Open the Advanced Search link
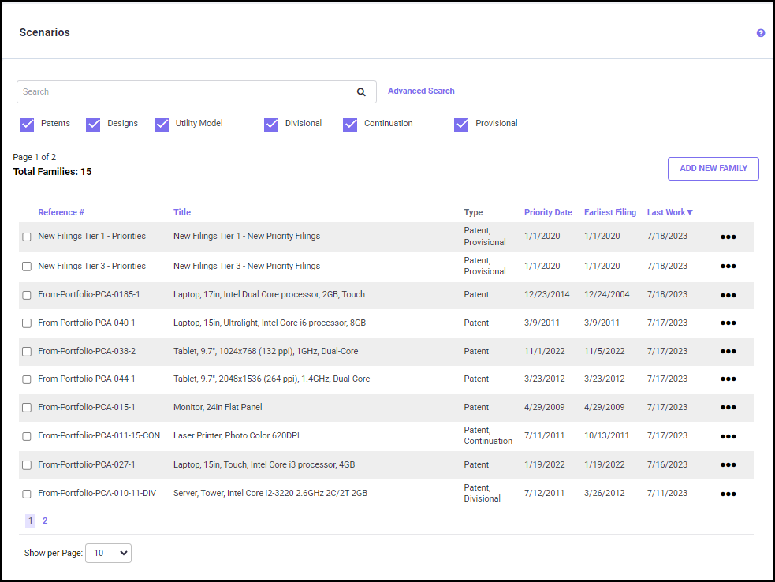This screenshot has width=775, height=582. coord(421,91)
